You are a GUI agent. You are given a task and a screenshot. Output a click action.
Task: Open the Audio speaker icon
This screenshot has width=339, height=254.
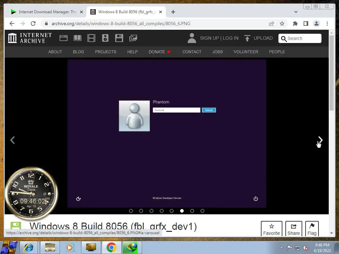[105, 38]
